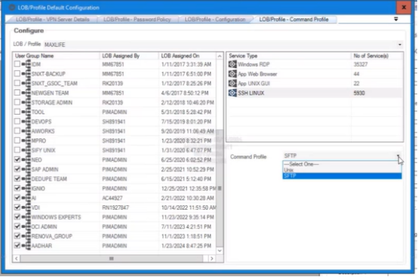Choose the --Select One-- option
Screen dimensions: 418x277
(342, 164)
